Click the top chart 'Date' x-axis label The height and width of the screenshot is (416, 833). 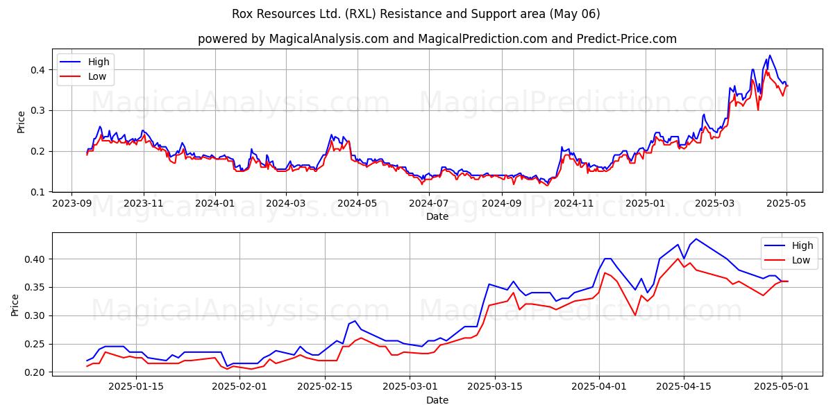(437, 216)
